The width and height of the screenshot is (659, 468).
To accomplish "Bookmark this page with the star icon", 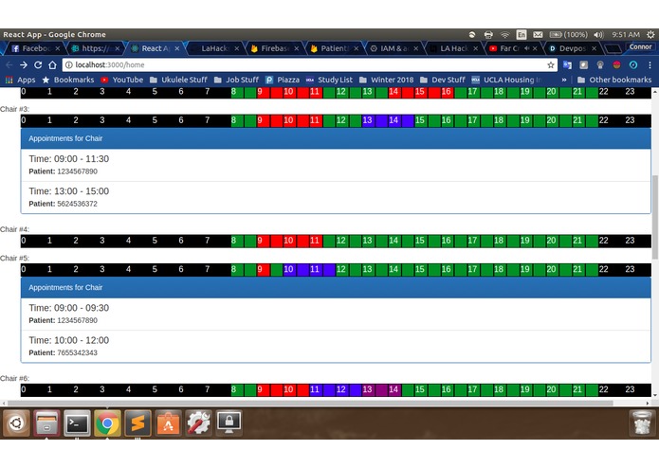I will pyautogui.click(x=551, y=65).
